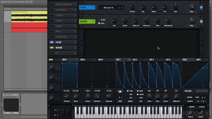Select the Hall reverb checkbox
212x119 pixels.
pyautogui.click(x=99, y=23)
